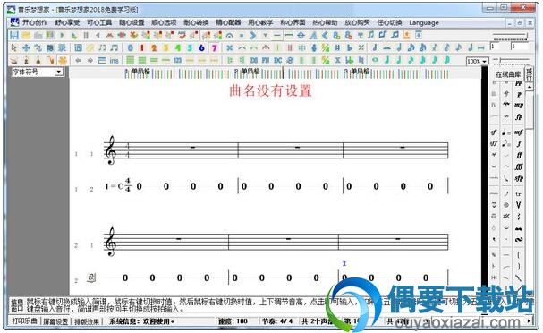Click the 在线曲库 button

click(x=508, y=74)
